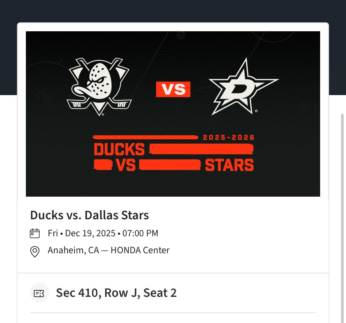Click the thin orange line beside 2025-2026
The image size is (346, 323).
pyautogui.click(x=146, y=137)
